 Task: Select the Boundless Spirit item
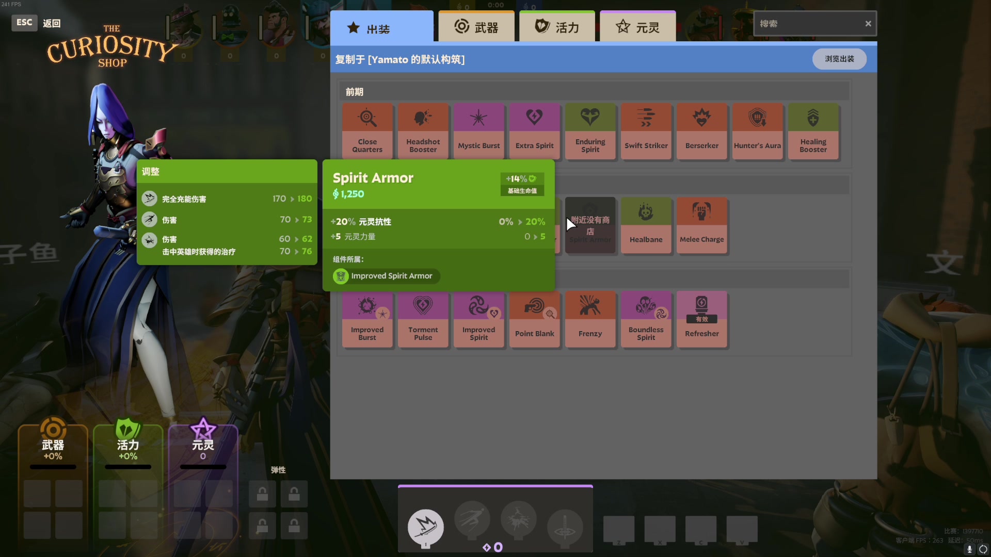coord(646,319)
